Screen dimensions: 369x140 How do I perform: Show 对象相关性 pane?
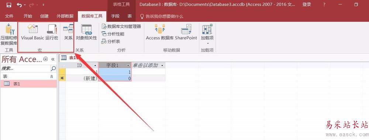pos(86,32)
